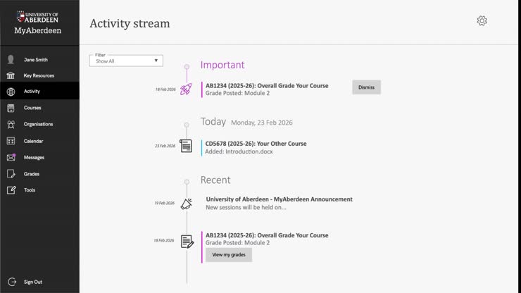This screenshot has width=521, height=293.
Task: Open Tools from the sidebar menu
Action: [x=30, y=190]
